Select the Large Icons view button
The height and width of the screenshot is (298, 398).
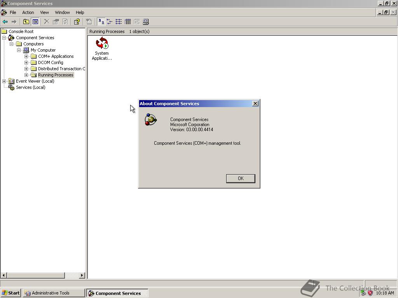[x=101, y=22]
